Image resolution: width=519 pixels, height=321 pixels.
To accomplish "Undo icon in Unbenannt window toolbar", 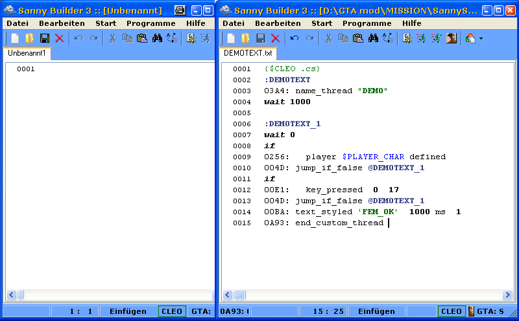I will pos(78,38).
